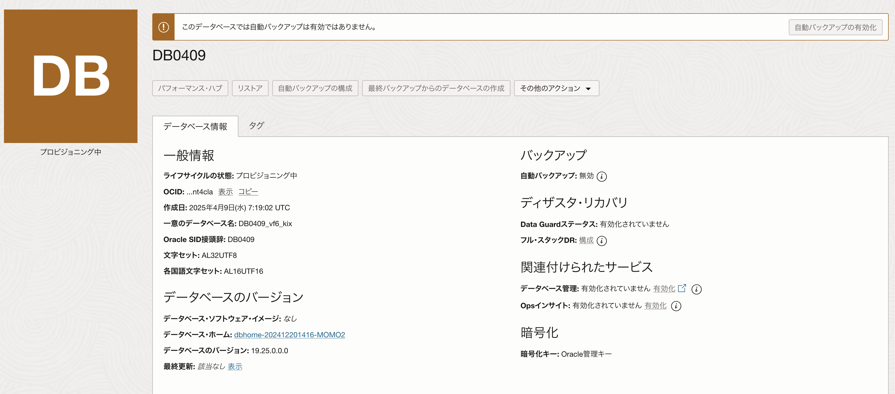Screen dimensions: 895x394
Task: Click warning icon in backup alert banner
Action: (163, 27)
